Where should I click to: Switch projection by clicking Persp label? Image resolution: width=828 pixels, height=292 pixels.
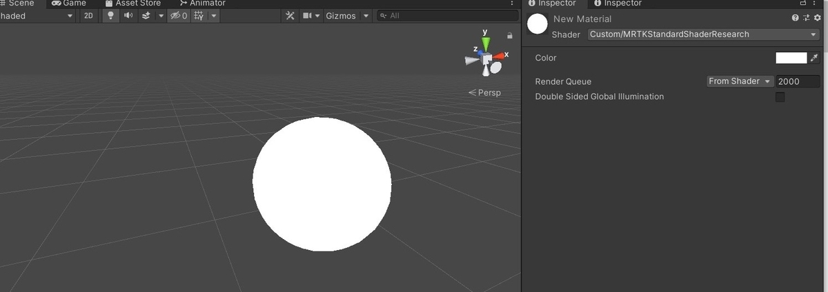pyautogui.click(x=484, y=92)
